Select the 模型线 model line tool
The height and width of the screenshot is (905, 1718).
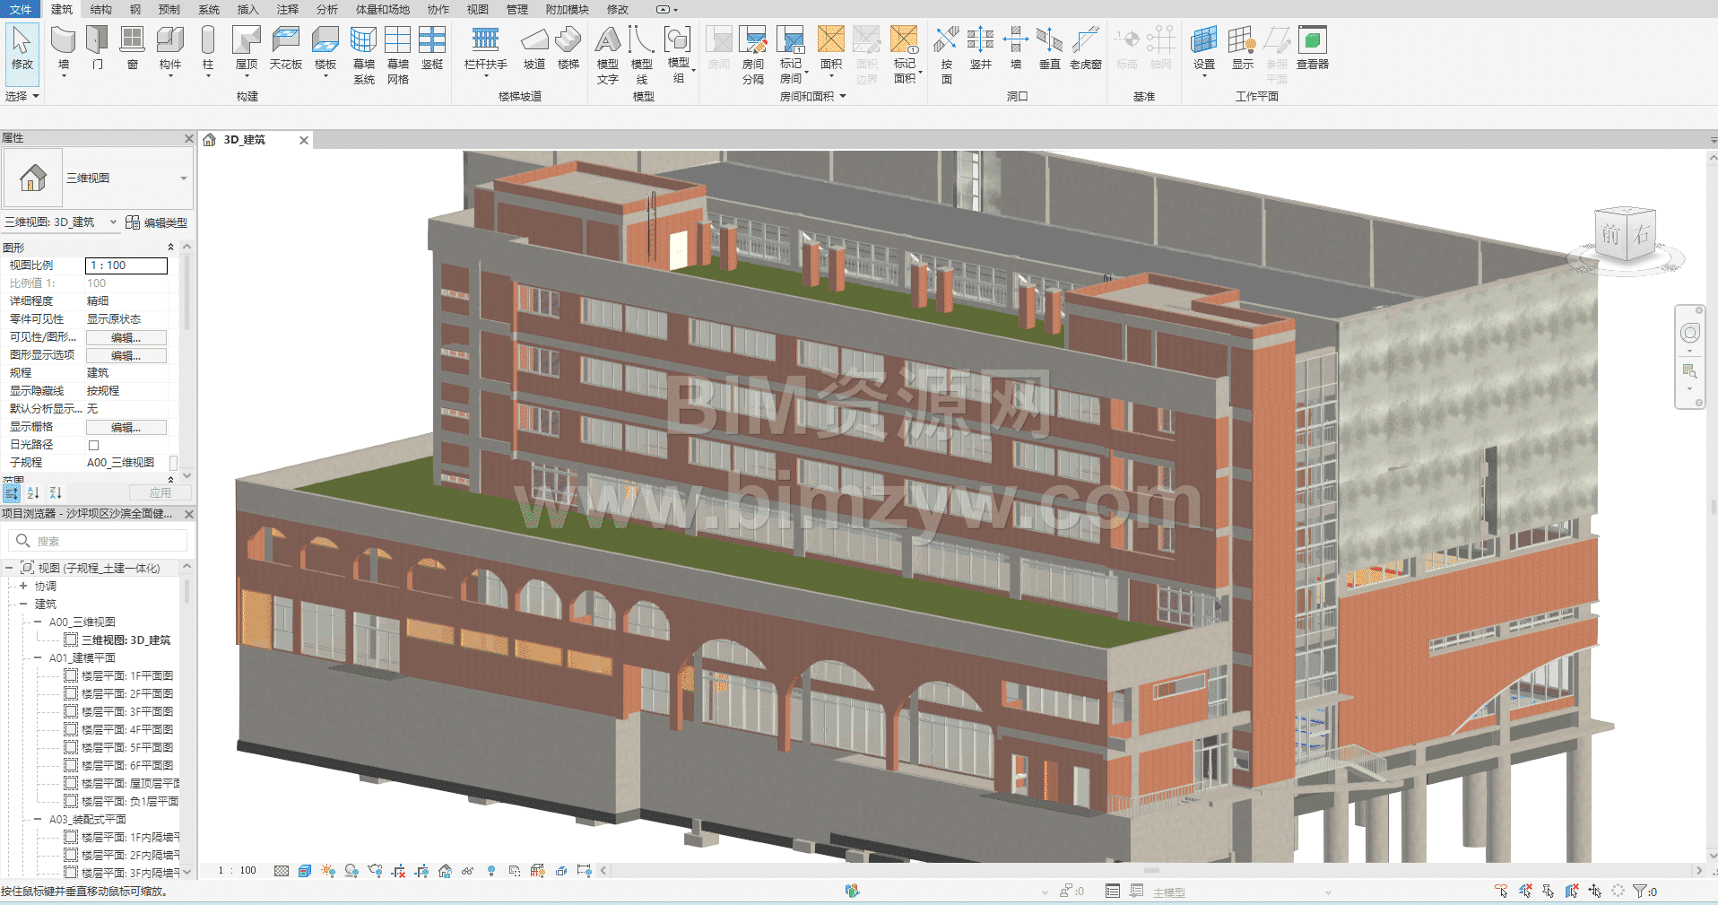[641, 56]
